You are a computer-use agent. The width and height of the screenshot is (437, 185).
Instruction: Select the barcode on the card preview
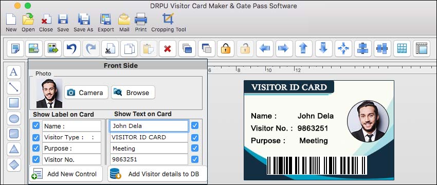tap(317, 165)
